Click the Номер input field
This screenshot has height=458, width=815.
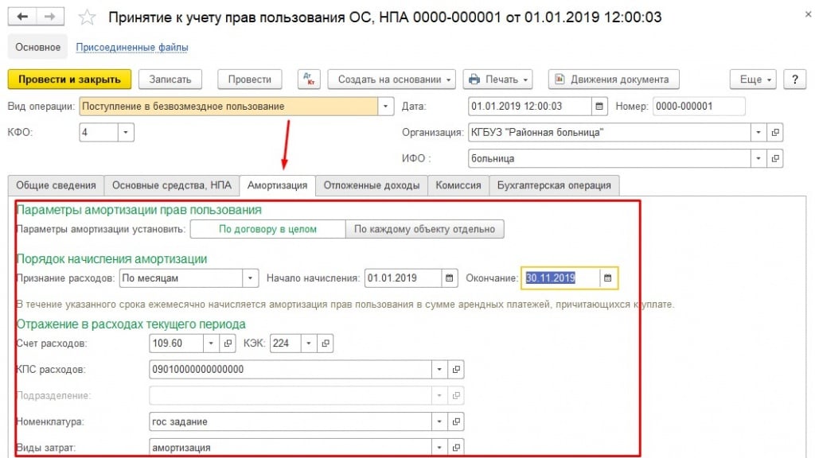698,107
